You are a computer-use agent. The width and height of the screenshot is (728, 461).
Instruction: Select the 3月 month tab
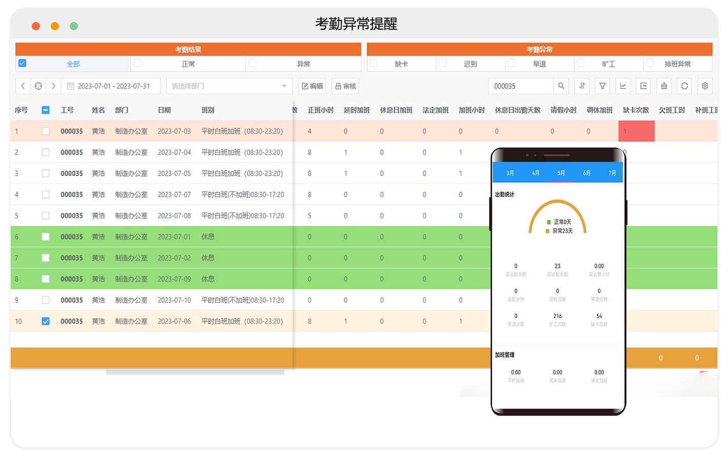510,173
